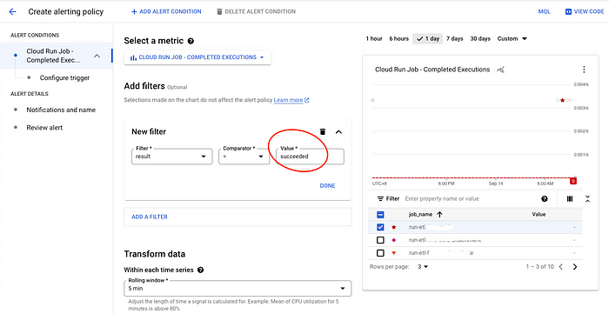Click Delete Alert Condition trash button
The height and width of the screenshot is (314, 609).
pyautogui.click(x=257, y=11)
